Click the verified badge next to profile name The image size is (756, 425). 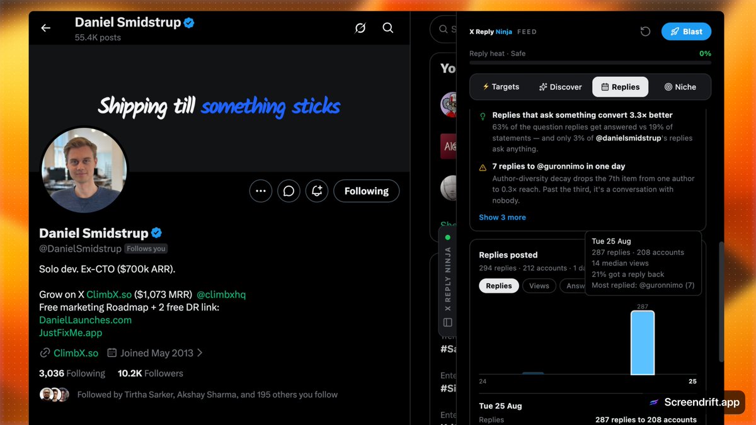[157, 233]
